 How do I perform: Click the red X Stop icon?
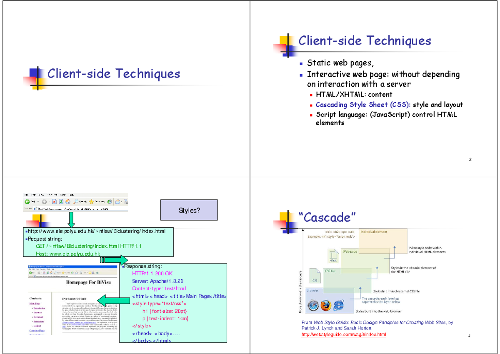pos(54,202)
